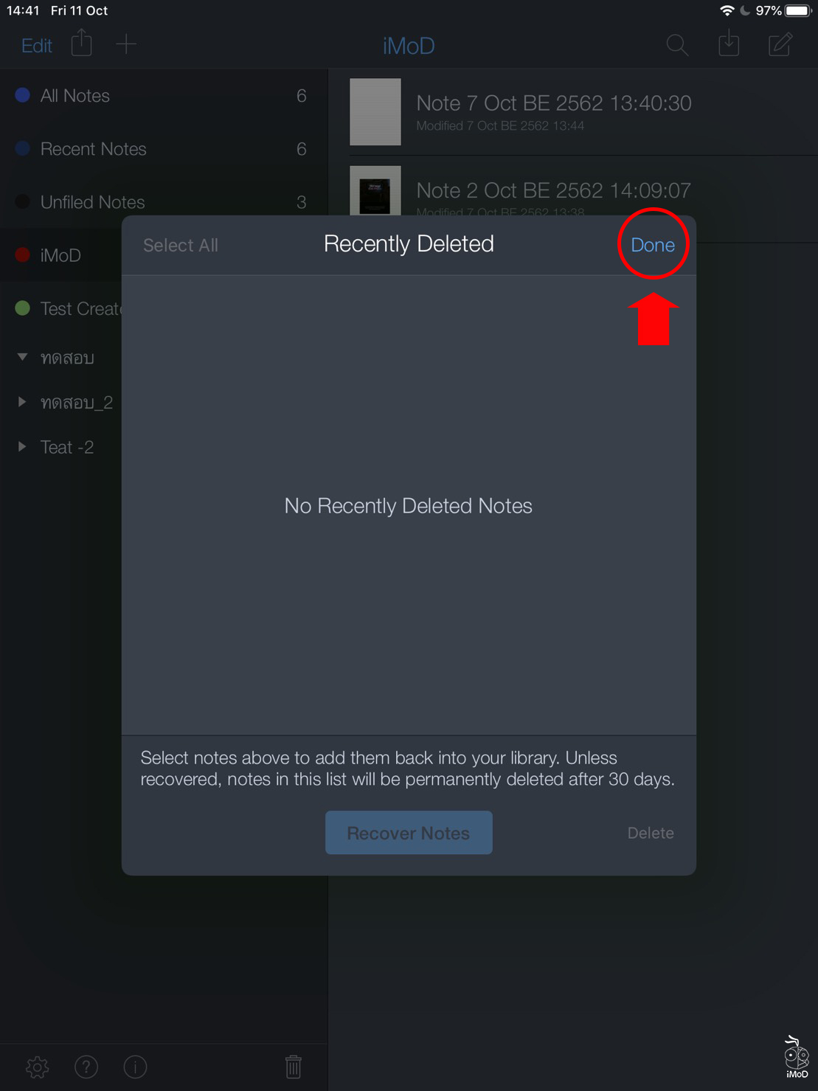Image resolution: width=818 pixels, height=1091 pixels.
Task: Open the Share sheet icon
Action: tap(81, 44)
